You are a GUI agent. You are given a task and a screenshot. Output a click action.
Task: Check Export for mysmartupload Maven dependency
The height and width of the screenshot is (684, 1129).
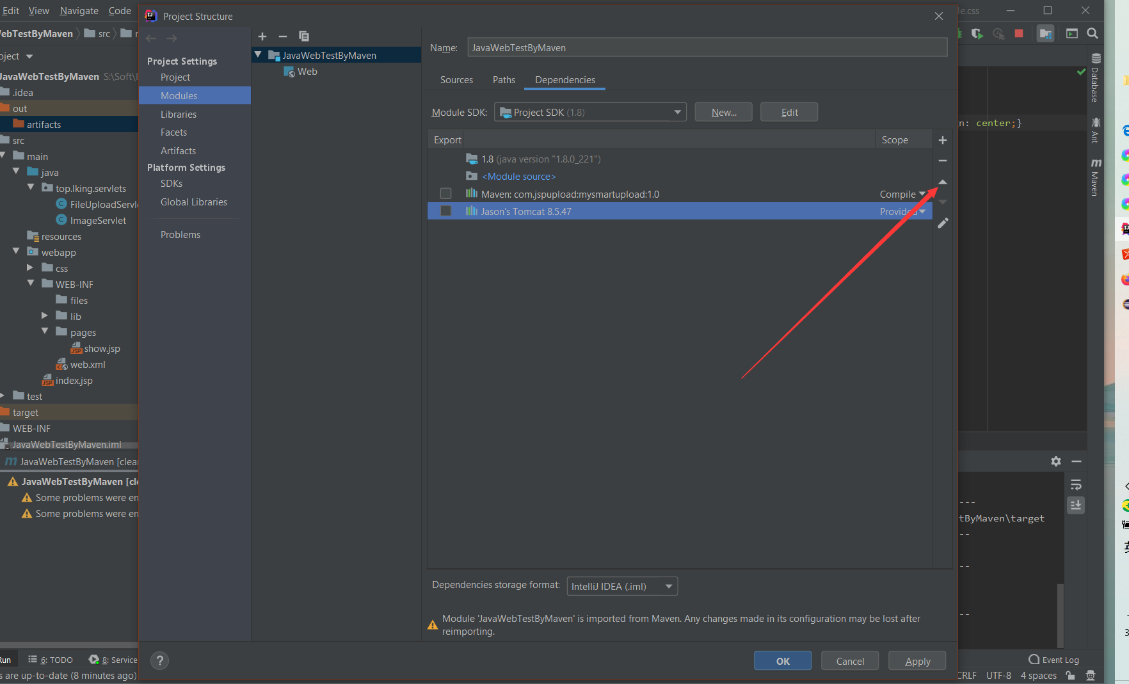pyautogui.click(x=446, y=194)
